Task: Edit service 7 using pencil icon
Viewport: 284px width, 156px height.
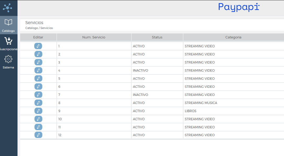Action: pyautogui.click(x=38, y=95)
